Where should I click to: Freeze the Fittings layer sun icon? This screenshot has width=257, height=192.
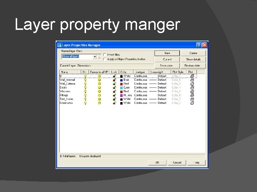coord(99,95)
